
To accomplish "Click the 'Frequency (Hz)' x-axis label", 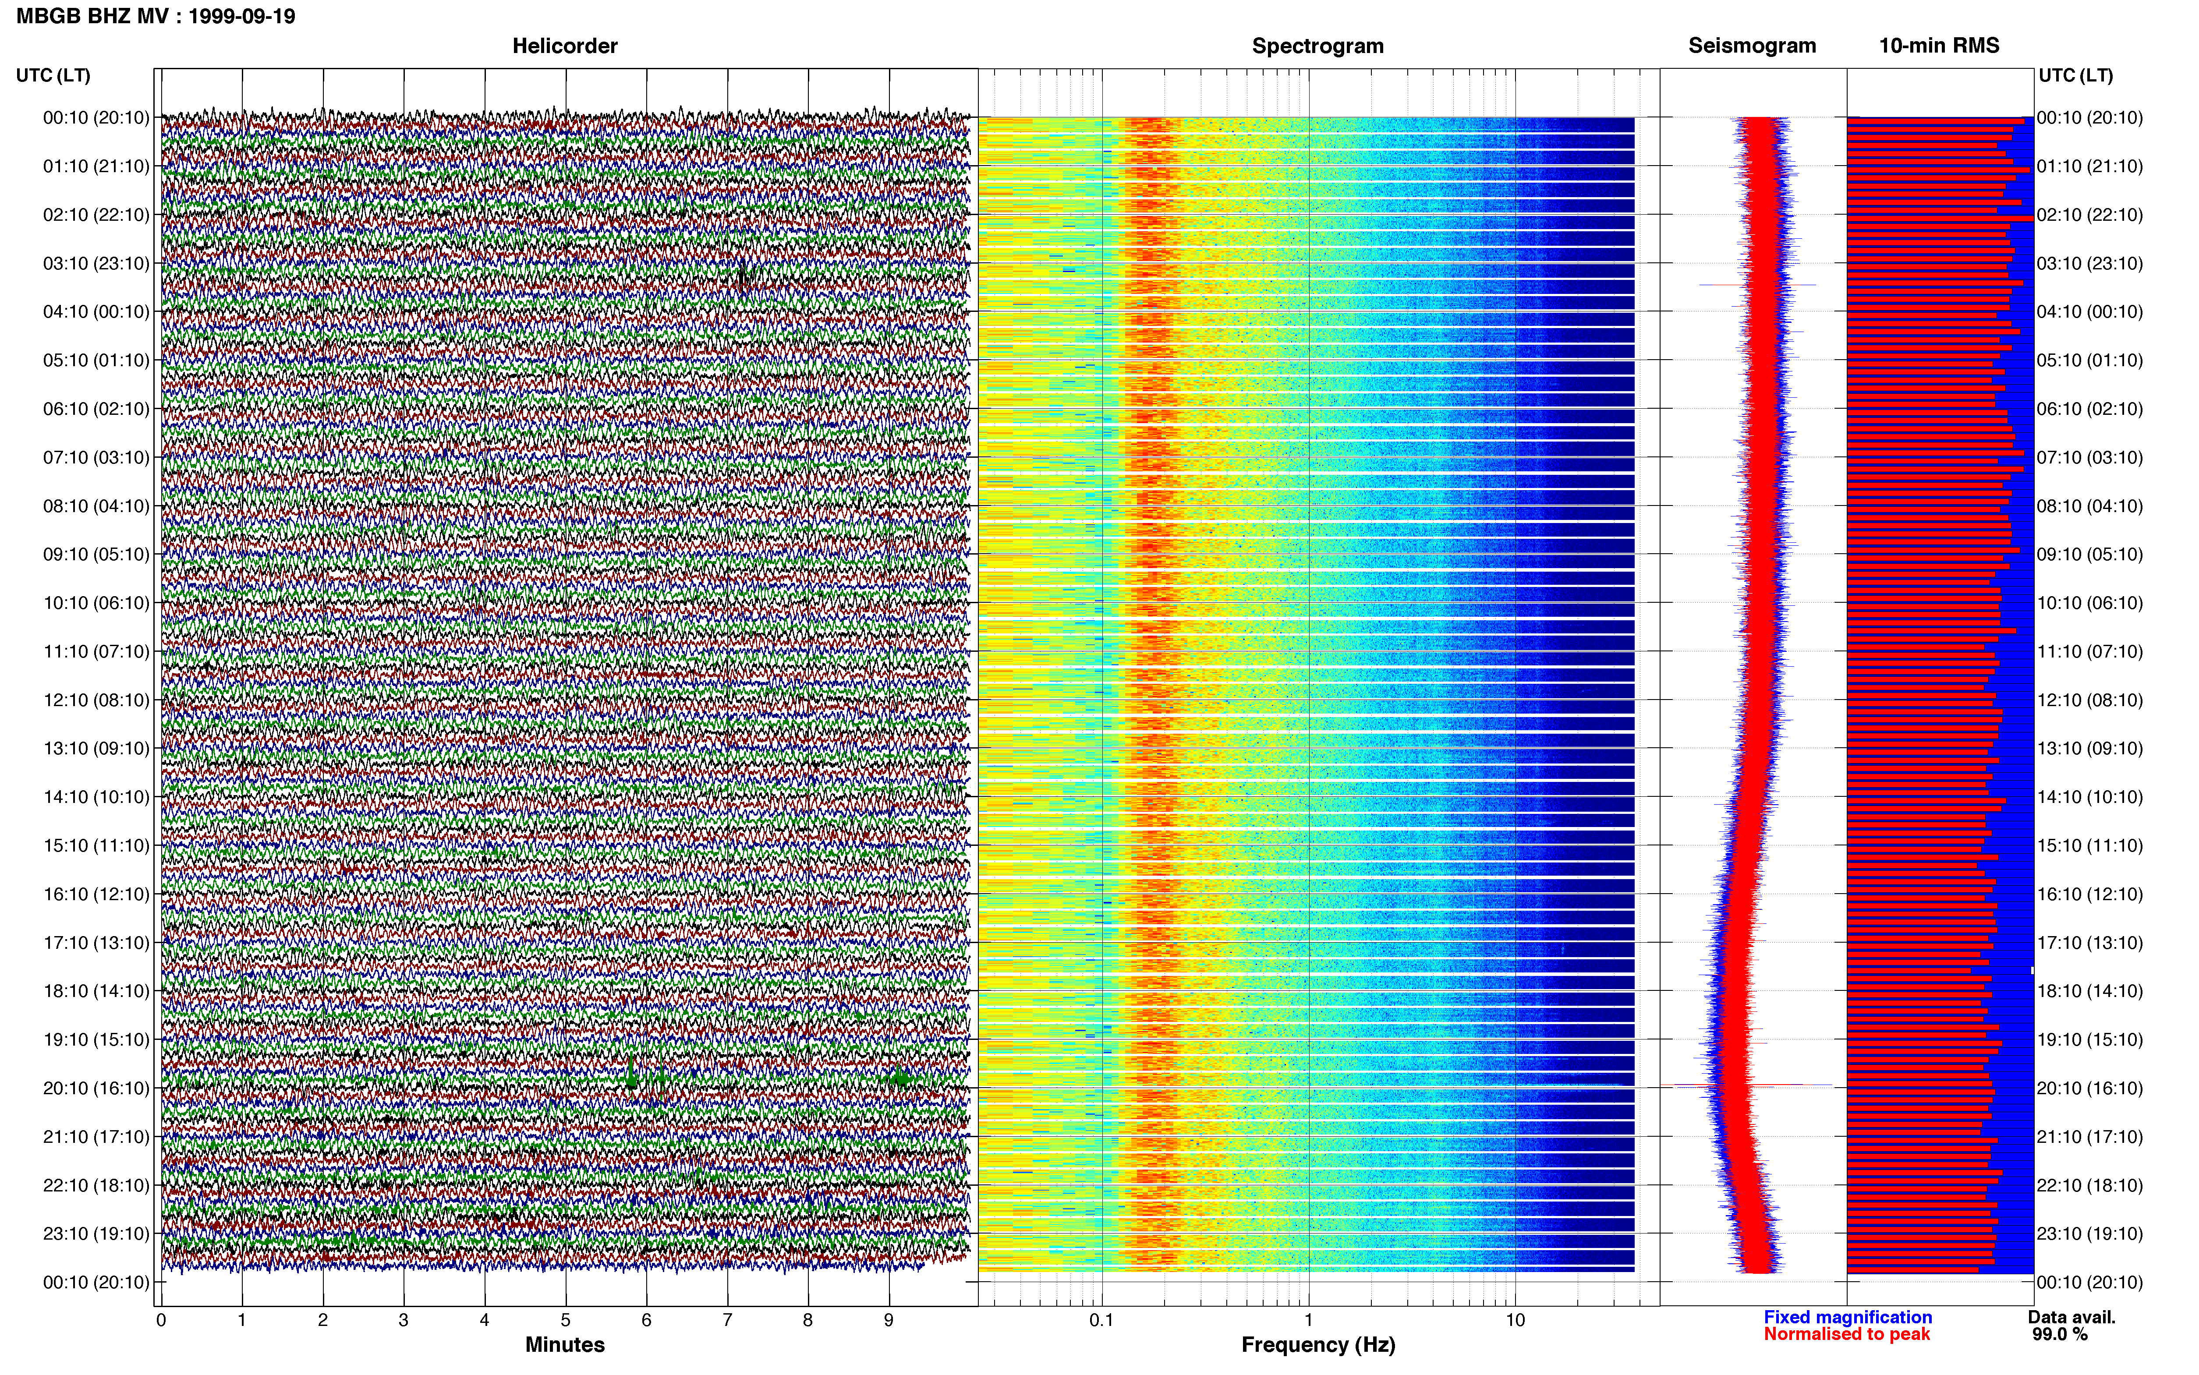I will tap(1318, 1345).
